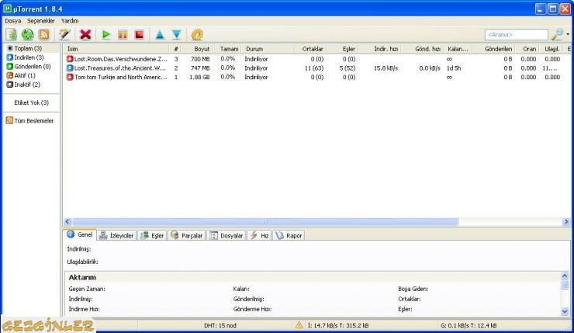Viewport: 574px width, 333px height.
Task: Move torrent down the queue arrow
Action: pos(176,35)
